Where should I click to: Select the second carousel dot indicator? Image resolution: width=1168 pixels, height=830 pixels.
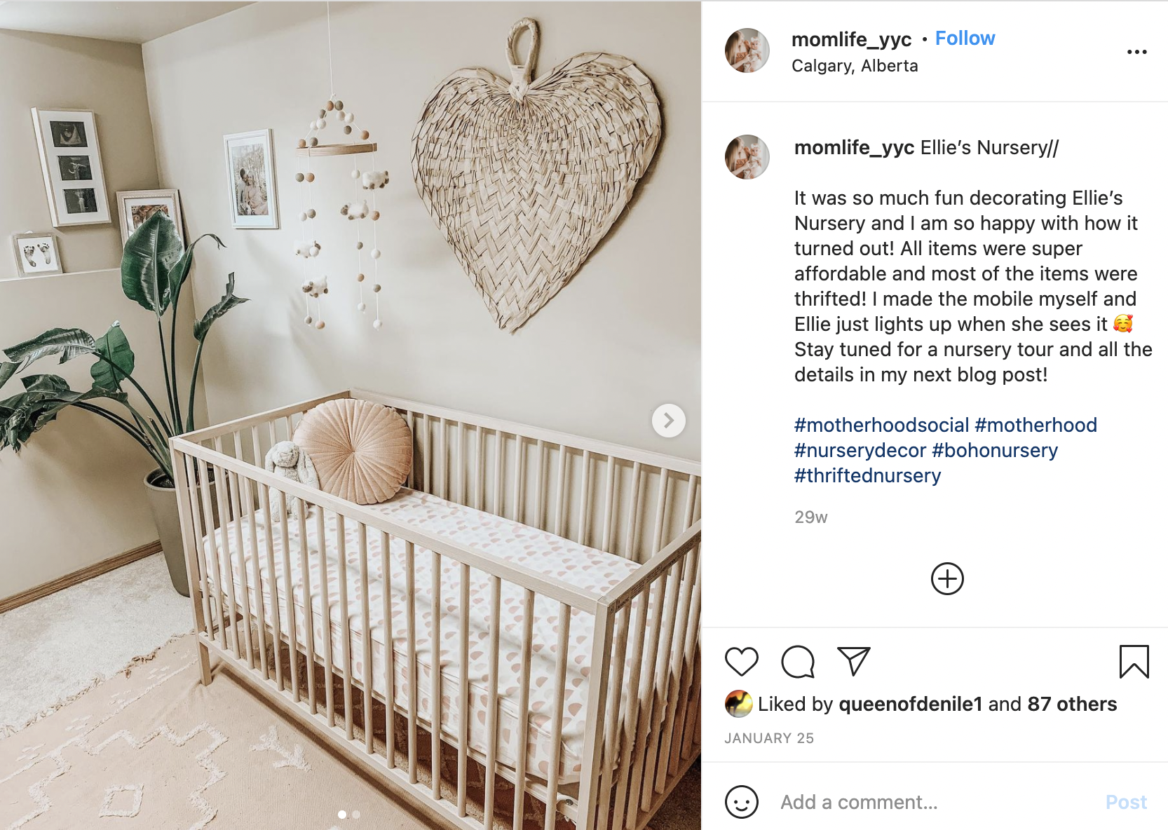point(356,815)
